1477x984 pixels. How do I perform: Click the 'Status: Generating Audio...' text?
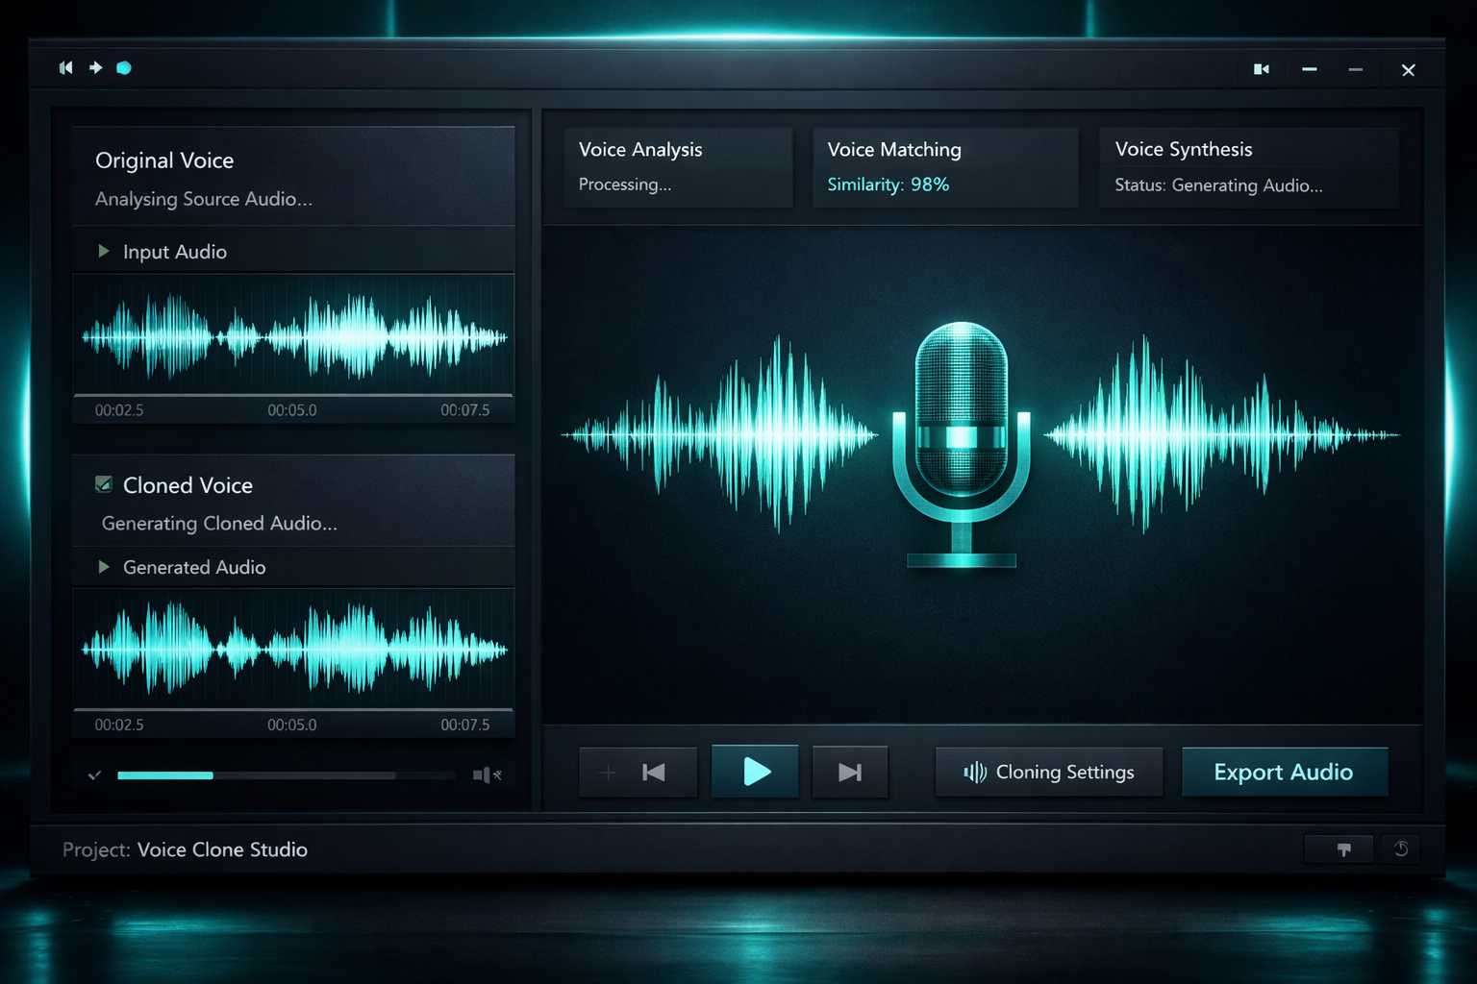pos(1218,185)
